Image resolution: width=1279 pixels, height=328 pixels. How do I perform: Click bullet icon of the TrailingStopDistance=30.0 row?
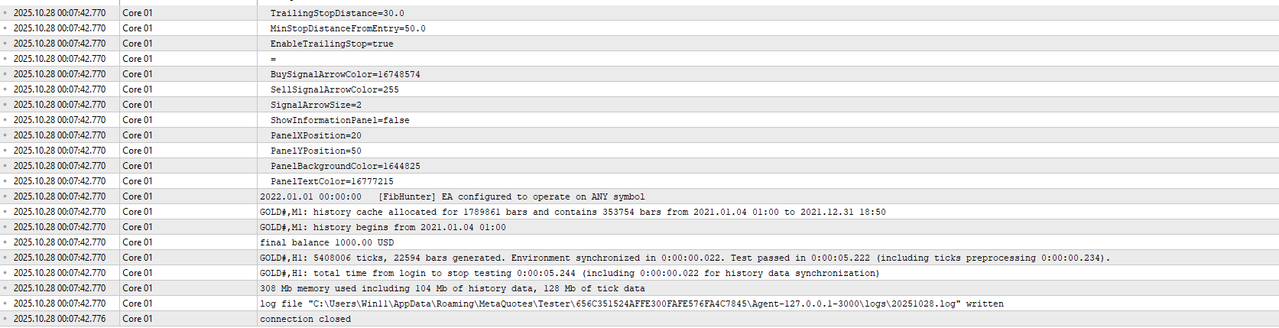[5, 13]
